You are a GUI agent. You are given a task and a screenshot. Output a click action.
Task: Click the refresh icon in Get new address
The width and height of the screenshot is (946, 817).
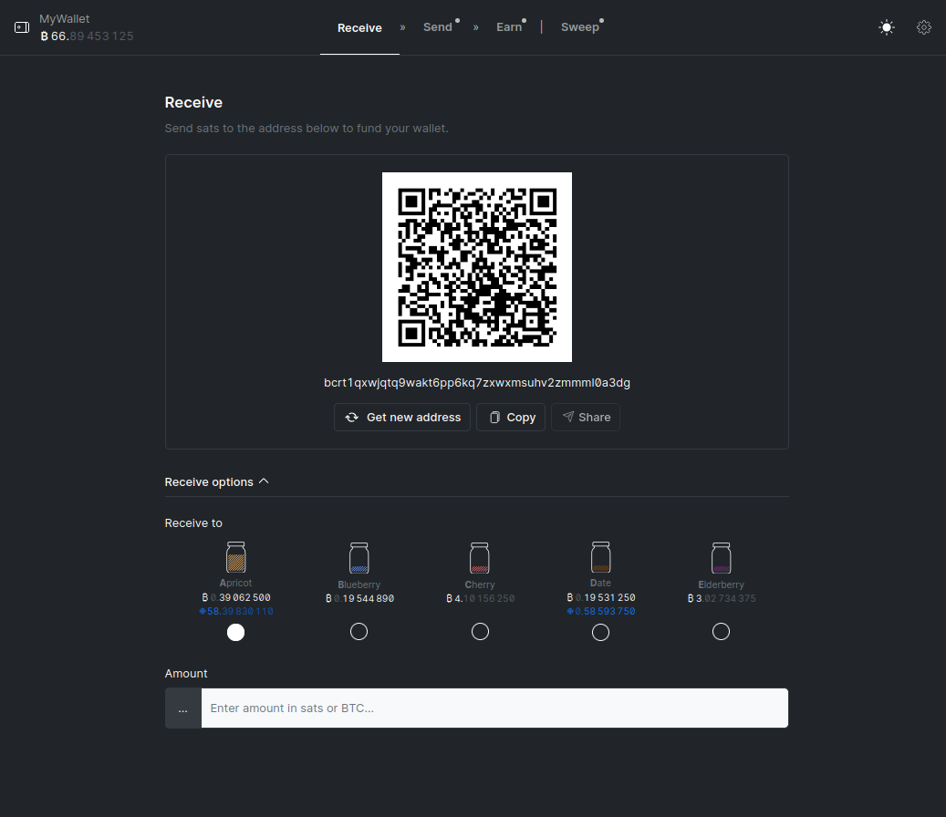click(x=352, y=418)
